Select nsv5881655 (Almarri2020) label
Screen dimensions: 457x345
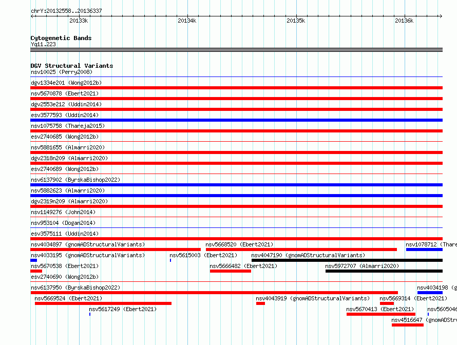coord(68,147)
